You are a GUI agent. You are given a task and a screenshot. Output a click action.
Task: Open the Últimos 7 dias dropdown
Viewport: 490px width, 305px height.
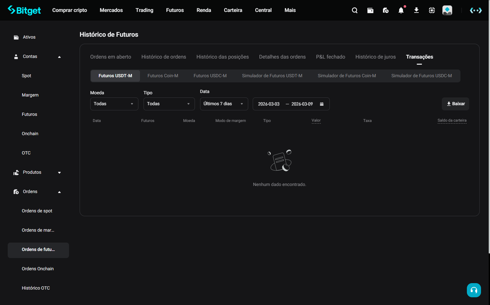(x=224, y=104)
